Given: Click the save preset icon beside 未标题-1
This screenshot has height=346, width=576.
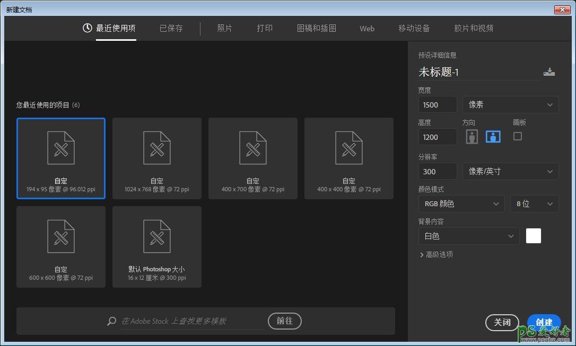Looking at the screenshot, I should coord(549,72).
